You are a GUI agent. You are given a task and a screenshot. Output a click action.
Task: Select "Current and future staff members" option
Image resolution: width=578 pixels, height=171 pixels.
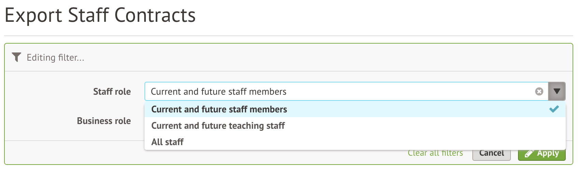point(219,109)
